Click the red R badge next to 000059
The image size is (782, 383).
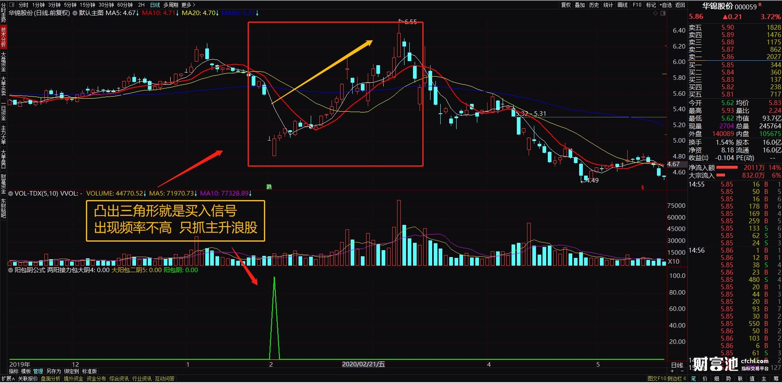[760, 4]
